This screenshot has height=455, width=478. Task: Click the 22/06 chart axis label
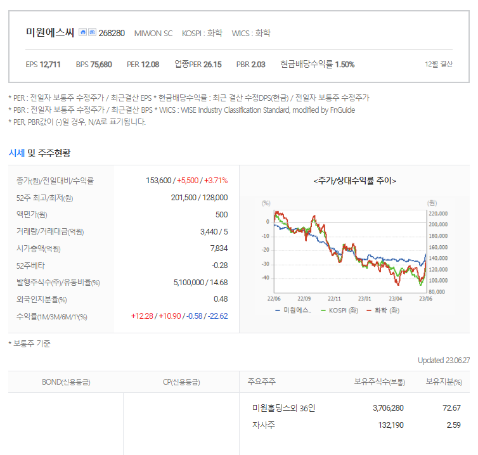click(274, 298)
